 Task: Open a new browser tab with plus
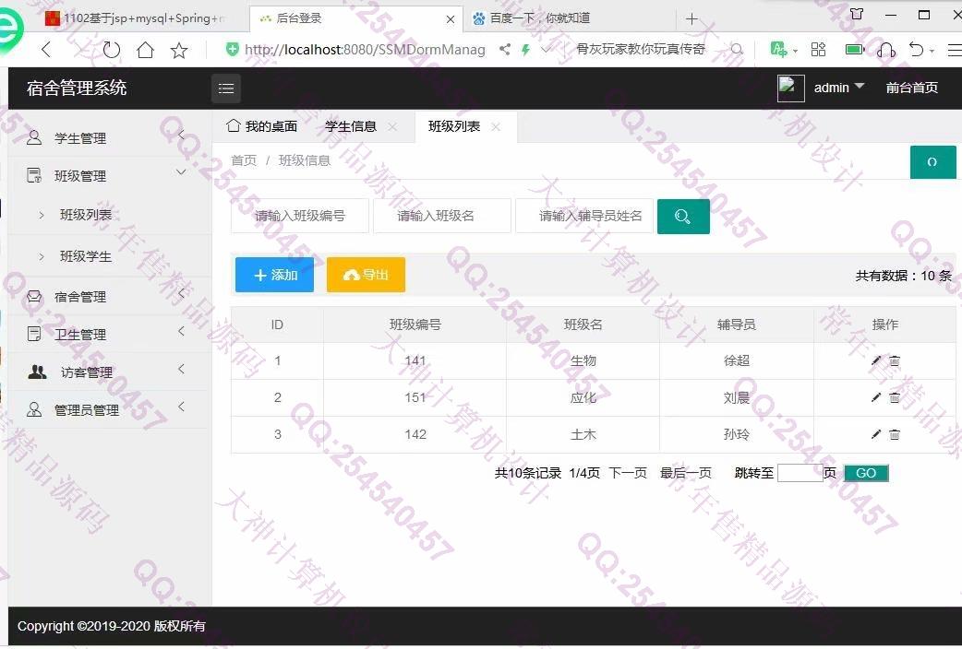click(x=691, y=19)
